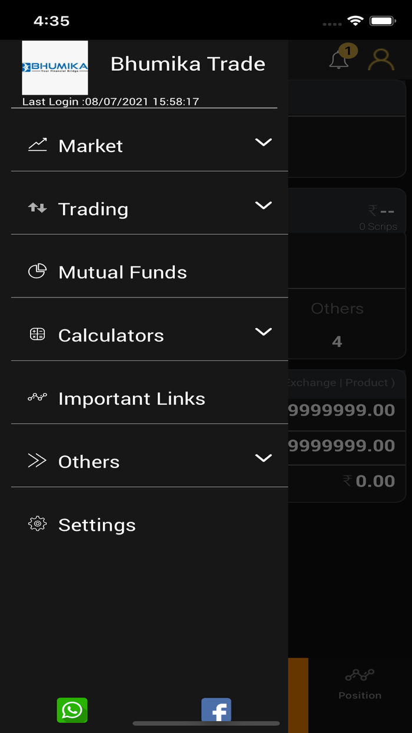Expand the Others section chevron
This screenshot has height=733, width=412.
pos(263,458)
